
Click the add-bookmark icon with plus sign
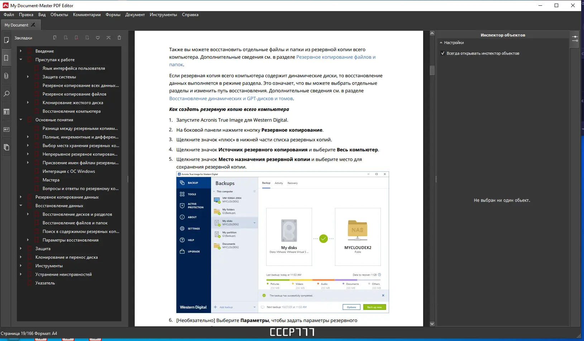[x=66, y=38]
